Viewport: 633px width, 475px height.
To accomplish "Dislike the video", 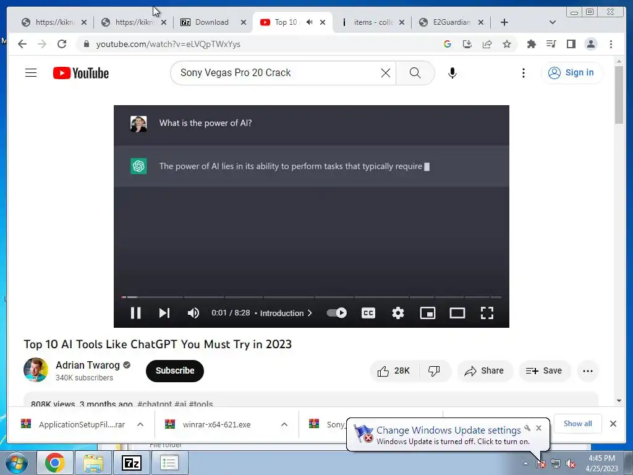I will (435, 371).
